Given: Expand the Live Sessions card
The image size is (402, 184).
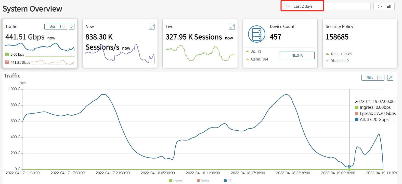Looking at the screenshot, I should click(x=232, y=27).
